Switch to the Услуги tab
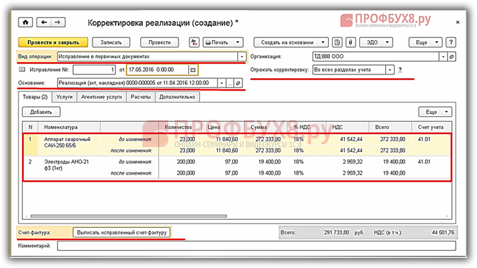477x268 pixels. pos(64,97)
